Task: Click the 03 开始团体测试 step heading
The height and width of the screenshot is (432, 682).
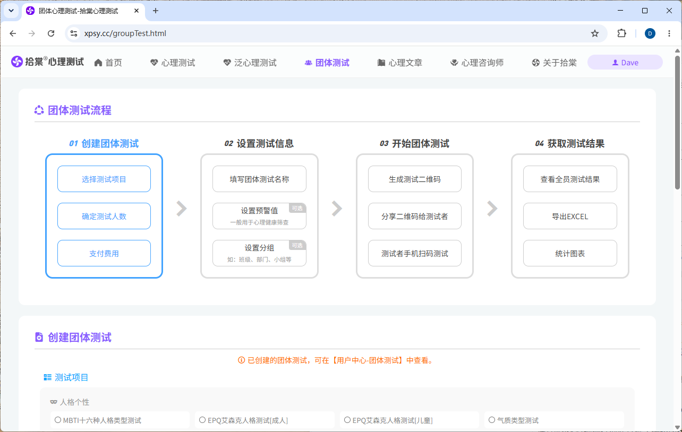Action: [x=415, y=143]
